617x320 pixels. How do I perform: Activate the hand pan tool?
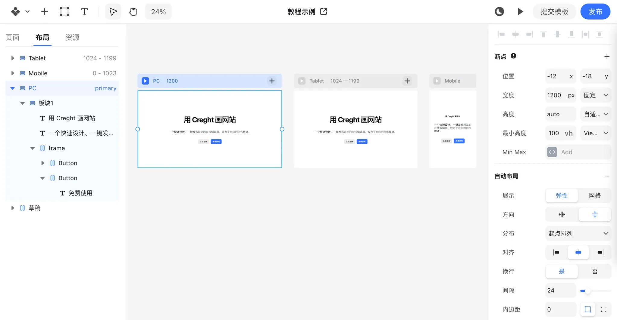pos(133,12)
